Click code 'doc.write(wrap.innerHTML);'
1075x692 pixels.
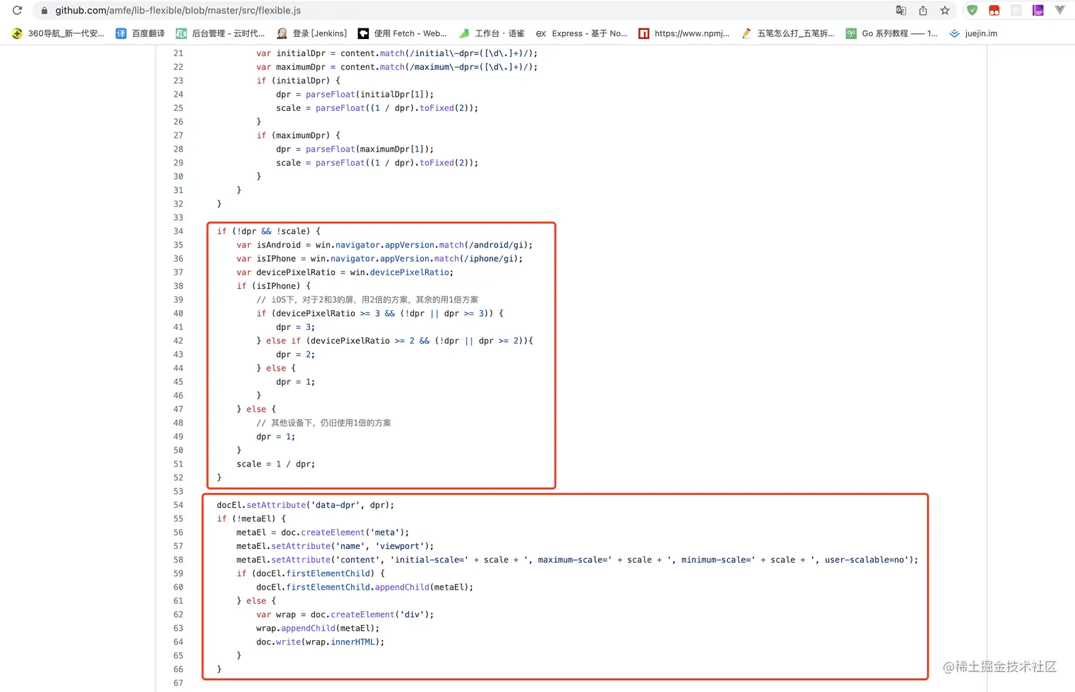[320, 642]
